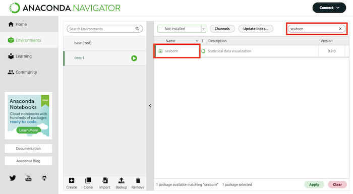This screenshot has height=194, width=353.
Task: Open the Documentation link
Action: [28, 149]
